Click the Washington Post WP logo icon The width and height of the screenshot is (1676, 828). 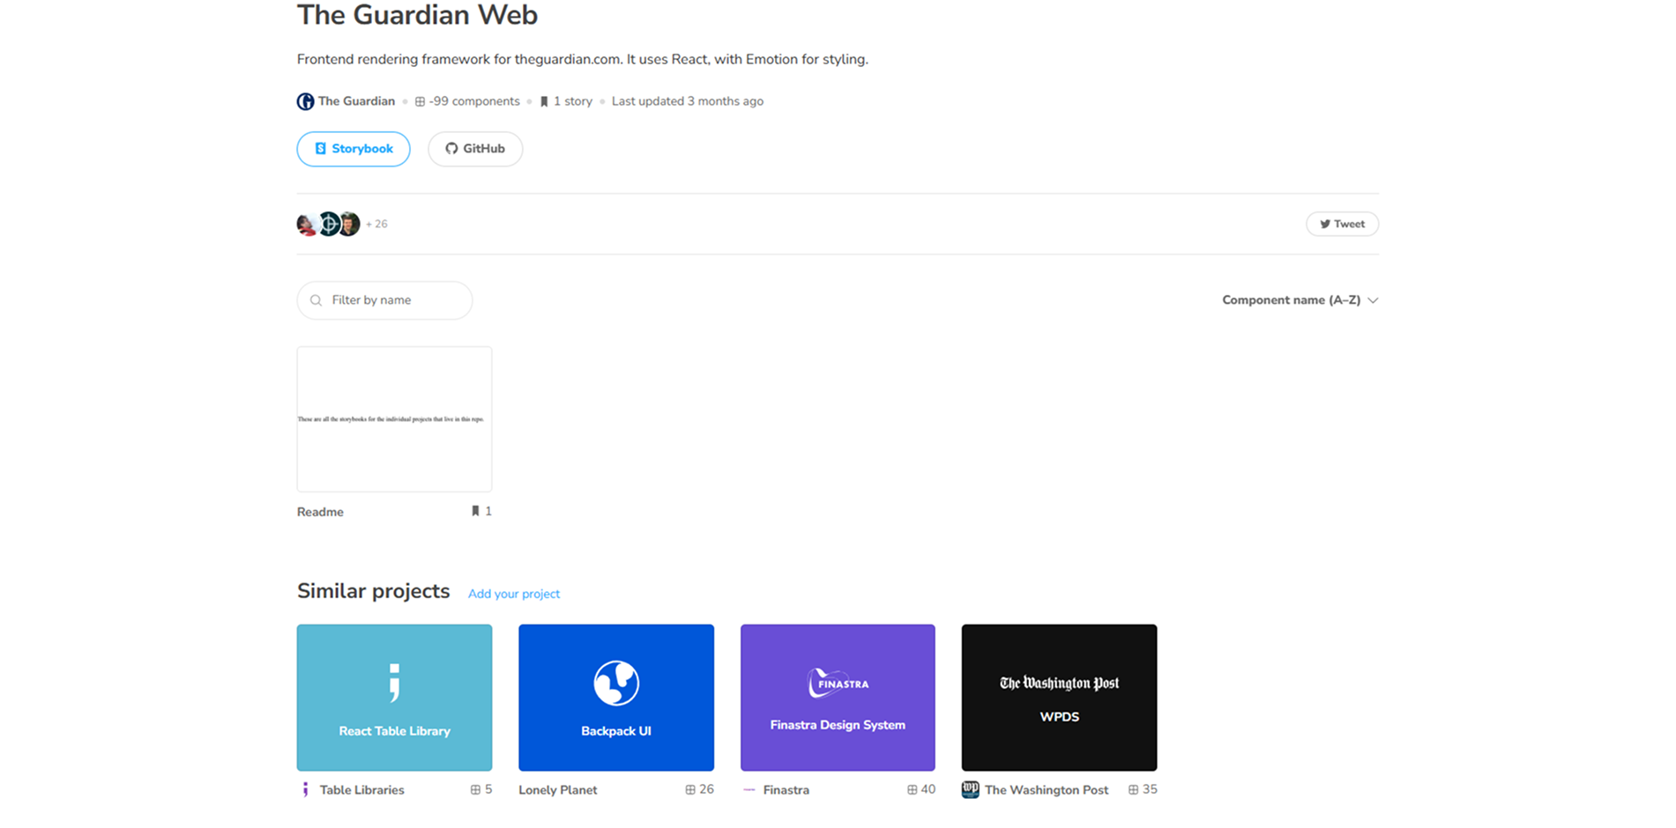click(x=971, y=790)
